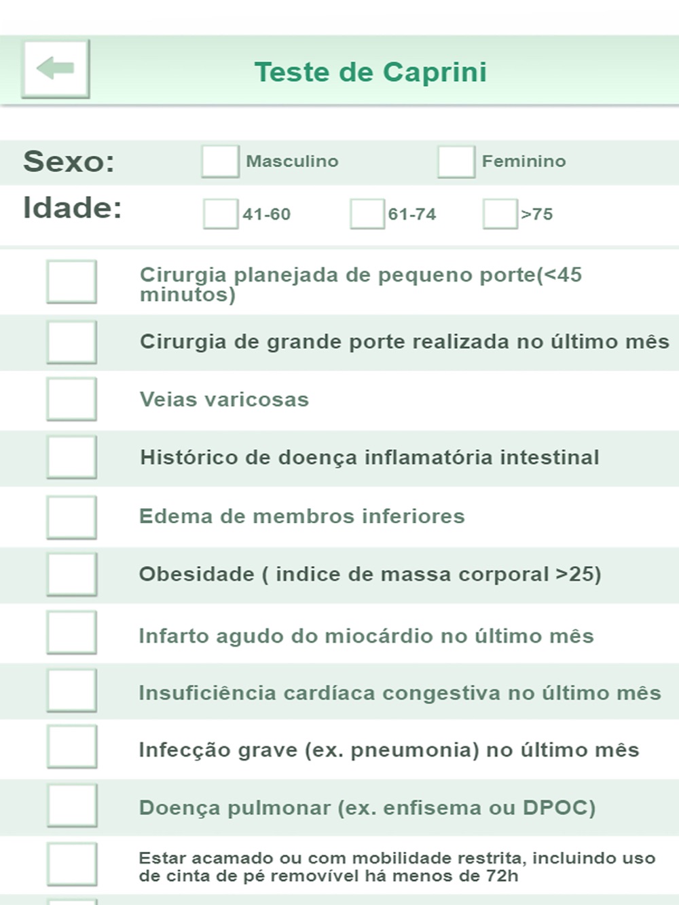Screen dimensions: 679x905
Task: Check the Obesidade checkbox
Action: [71, 574]
